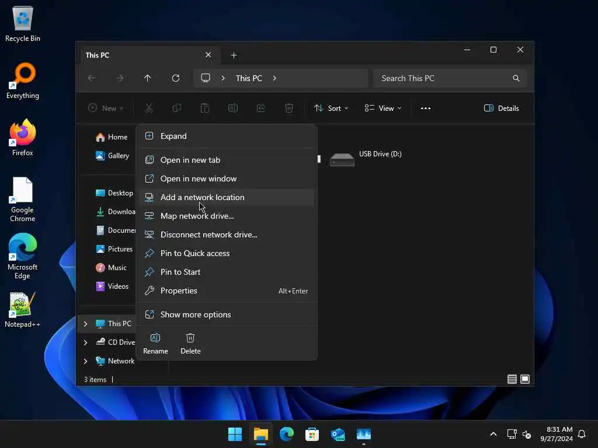Go back in File Explorer
The width and height of the screenshot is (598, 448).
point(92,78)
